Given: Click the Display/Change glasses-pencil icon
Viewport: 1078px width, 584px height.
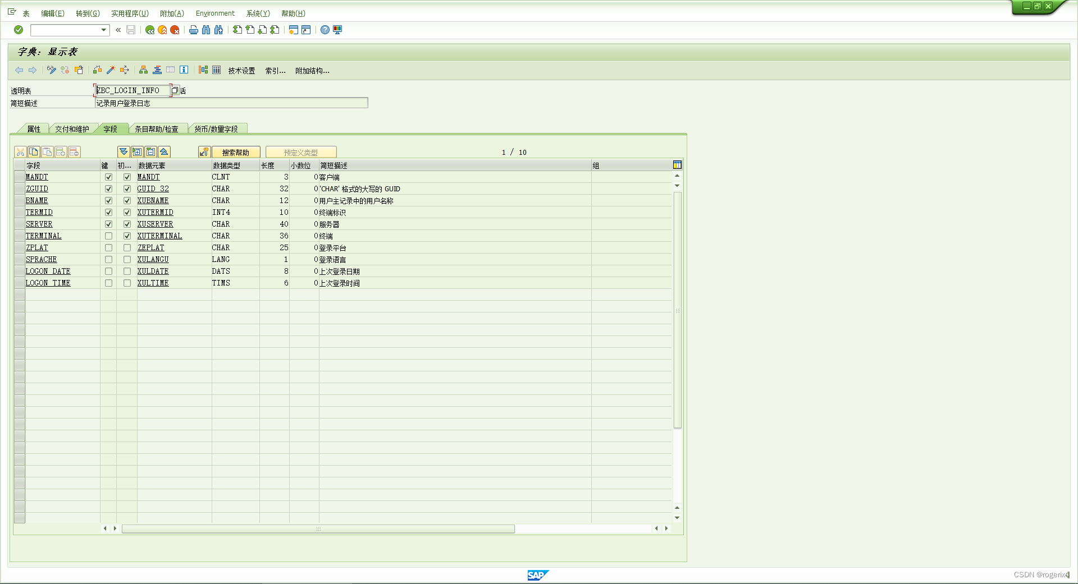Looking at the screenshot, I should 52,70.
